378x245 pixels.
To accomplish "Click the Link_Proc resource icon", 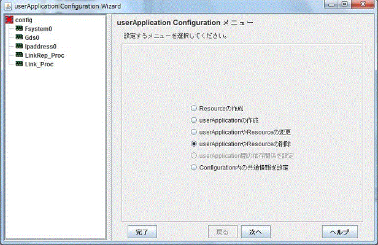I will [19, 64].
